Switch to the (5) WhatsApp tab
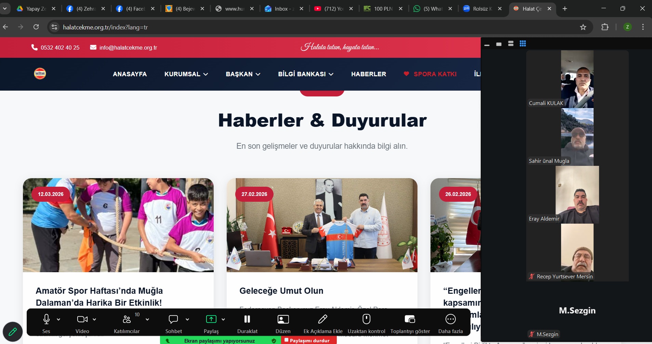This screenshot has height=344, width=652. pyautogui.click(x=434, y=9)
